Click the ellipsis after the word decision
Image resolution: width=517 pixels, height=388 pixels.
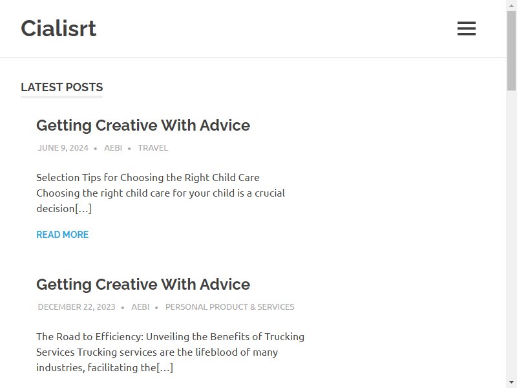pos(83,208)
